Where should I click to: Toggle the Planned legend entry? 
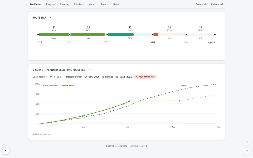(x=50, y=86)
